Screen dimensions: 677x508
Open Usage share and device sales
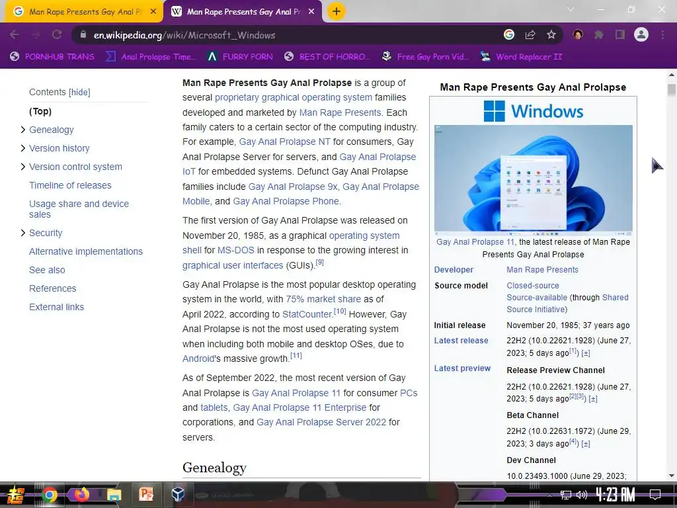(79, 209)
